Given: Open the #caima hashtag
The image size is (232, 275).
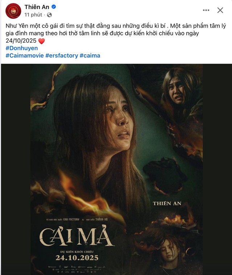Looking at the screenshot, I should (90, 56).
